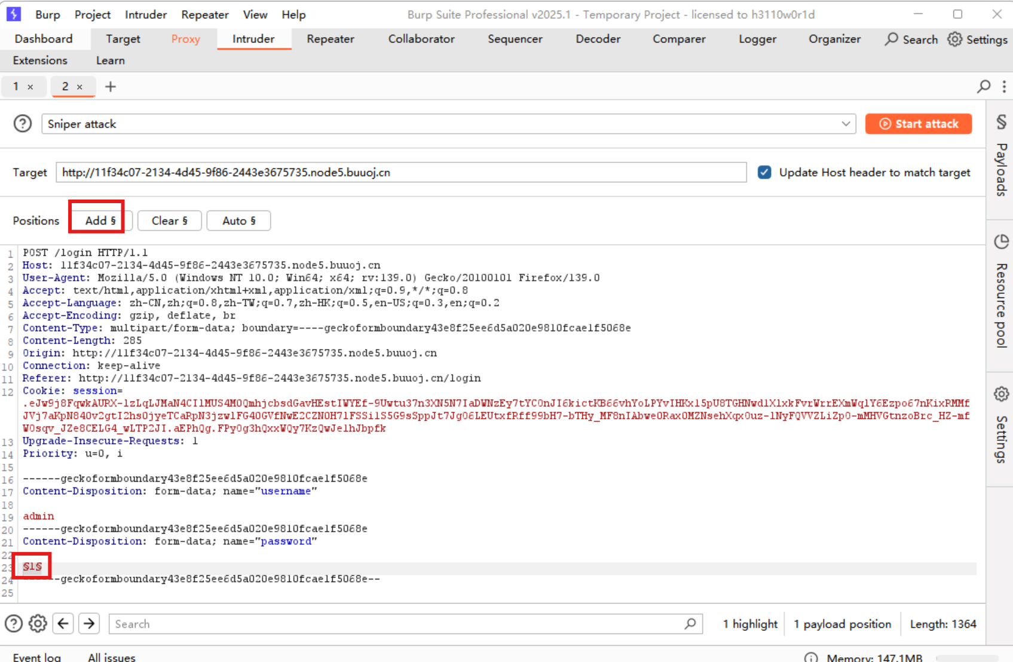Uncheck Update Host header to match target
The image size is (1013, 662).
click(x=764, y=172)
